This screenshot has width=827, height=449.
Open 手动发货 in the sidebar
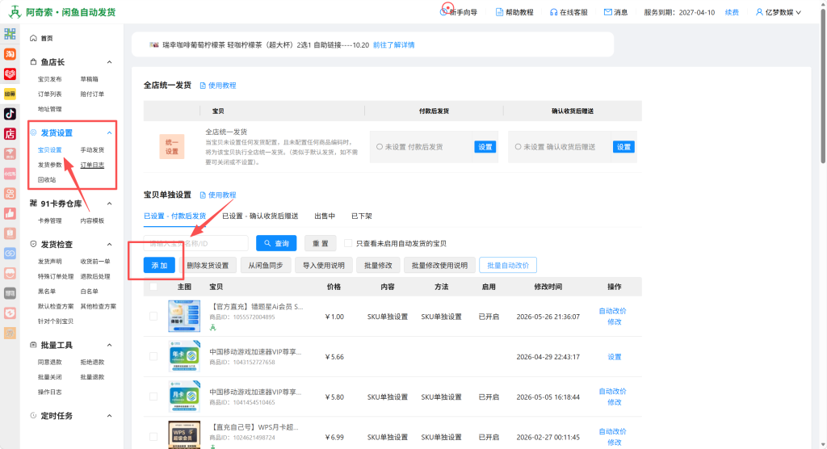coord(92,150)
